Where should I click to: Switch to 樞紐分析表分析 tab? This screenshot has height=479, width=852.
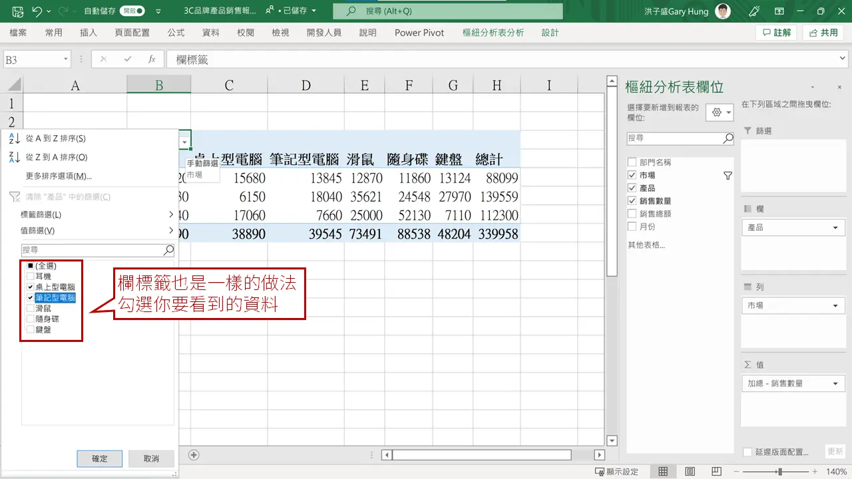pyautogui.click(x=493, y=33)
